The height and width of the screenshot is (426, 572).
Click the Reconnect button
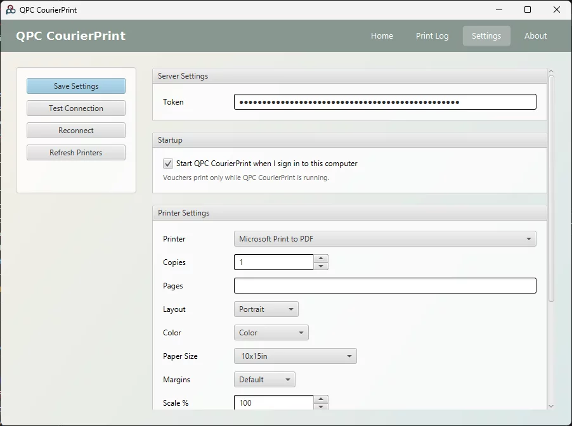click(x=76, y=131)
